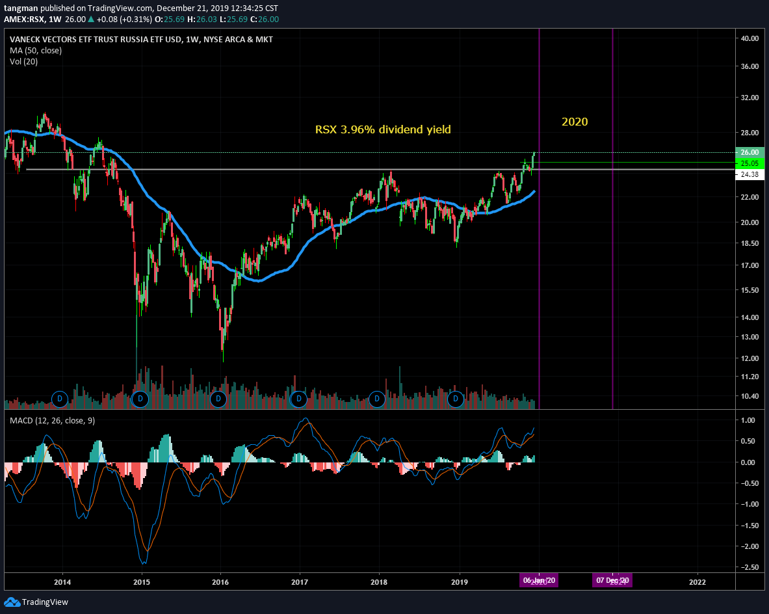The image size is (769, 614).
Task: Click the AMEX:RSX, 1W symbol text
Action: tap(33, 19)
